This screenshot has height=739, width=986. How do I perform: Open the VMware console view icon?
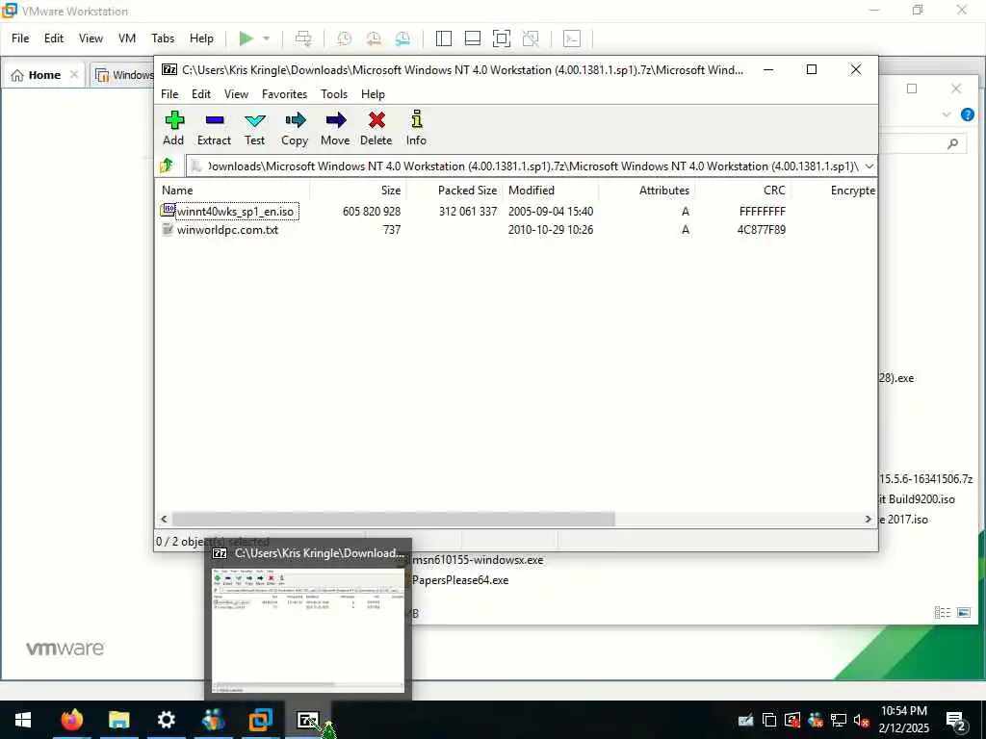[x=572, y=38]
